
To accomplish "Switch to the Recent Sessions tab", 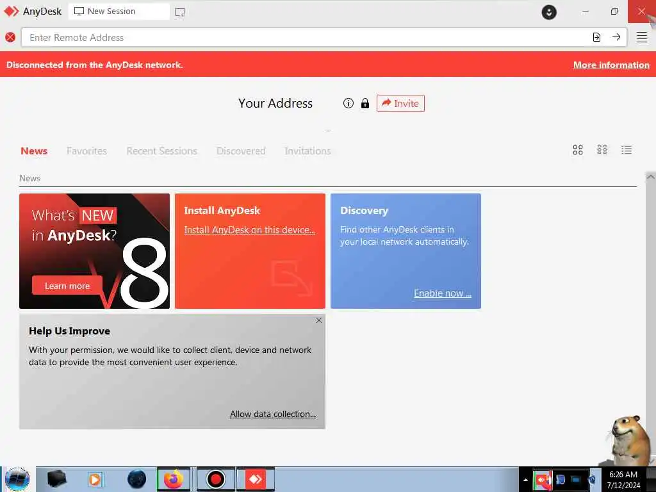I will pyautogui.click(x=161, y=151).
